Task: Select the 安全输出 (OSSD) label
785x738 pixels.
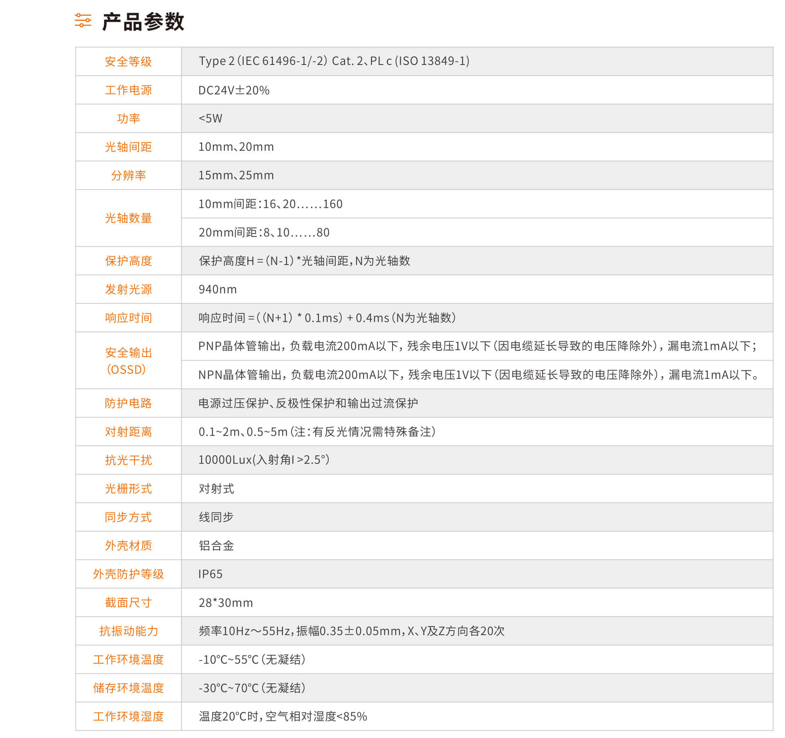Action: [x=128, y=361]
